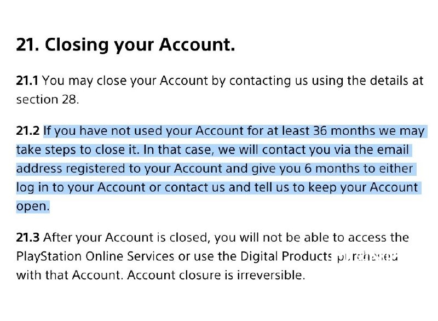Click the 21.2 clause number
Screen dimensions: 438x321
coord(28,131)
